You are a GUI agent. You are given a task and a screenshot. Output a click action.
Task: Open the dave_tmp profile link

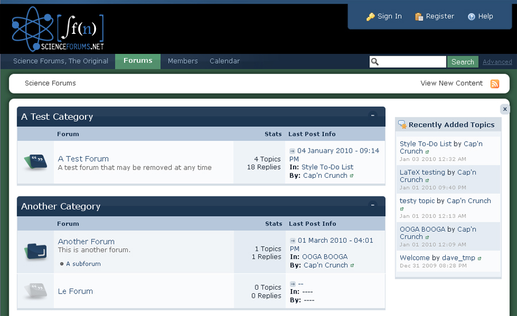tap(458, 258)
